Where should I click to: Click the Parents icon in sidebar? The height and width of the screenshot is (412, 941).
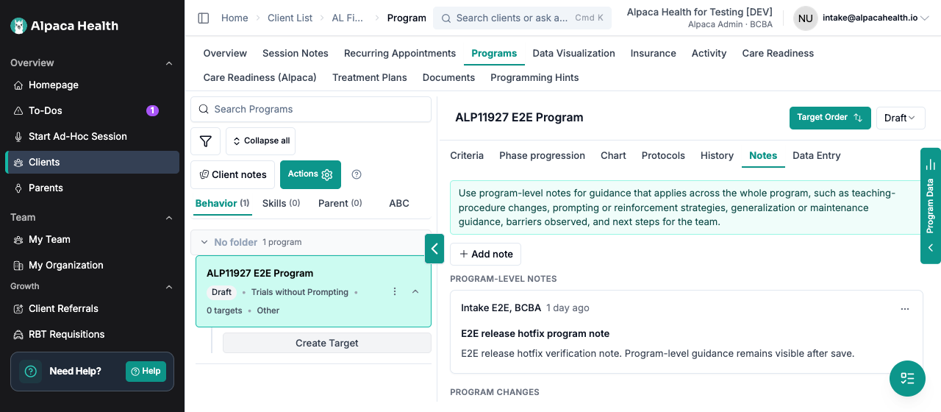(19, 188)
